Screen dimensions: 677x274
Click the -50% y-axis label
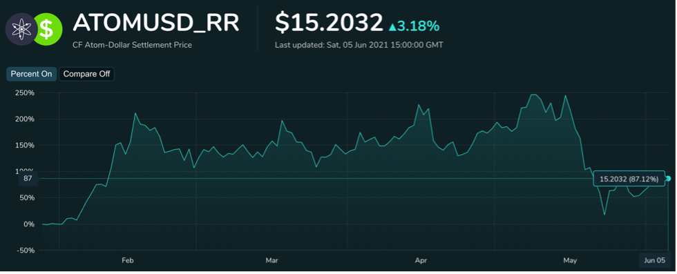(26, 251)
